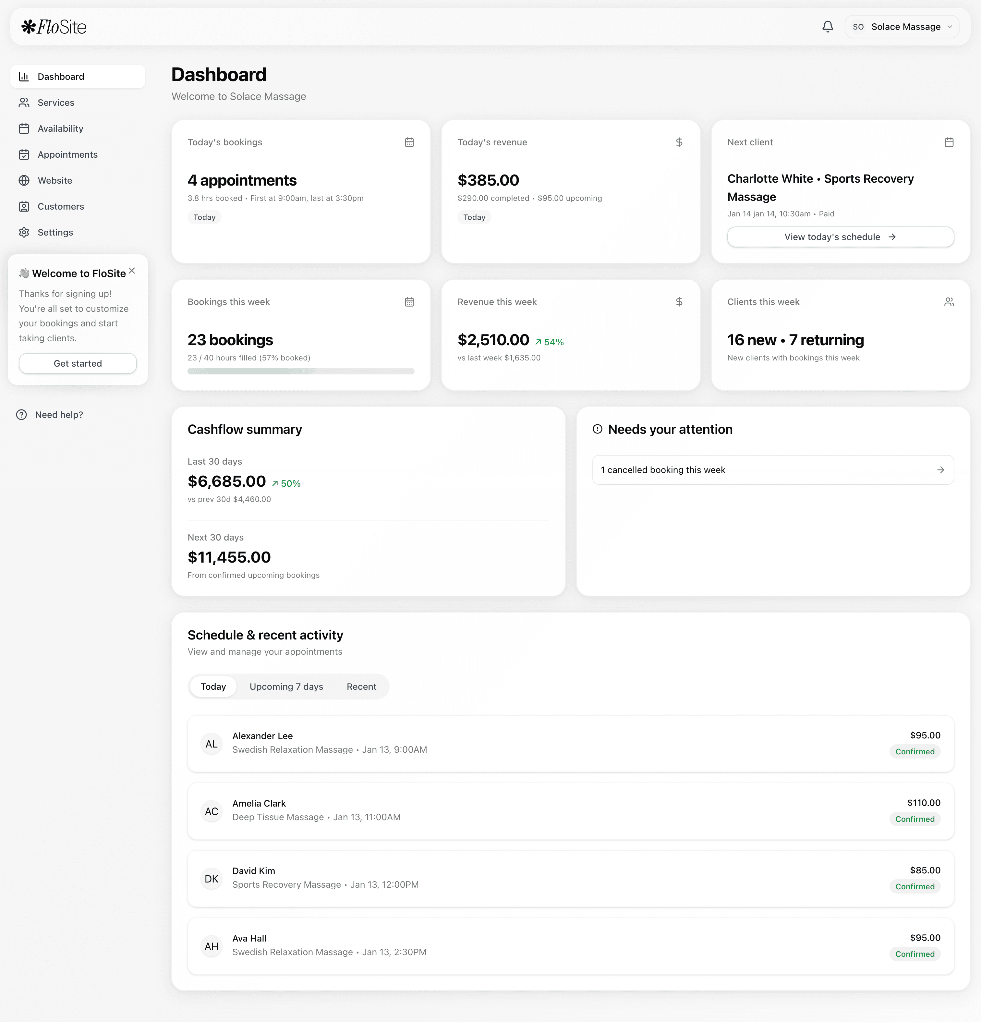Dismiss the Welcome to FloSite card

point(132,271)
